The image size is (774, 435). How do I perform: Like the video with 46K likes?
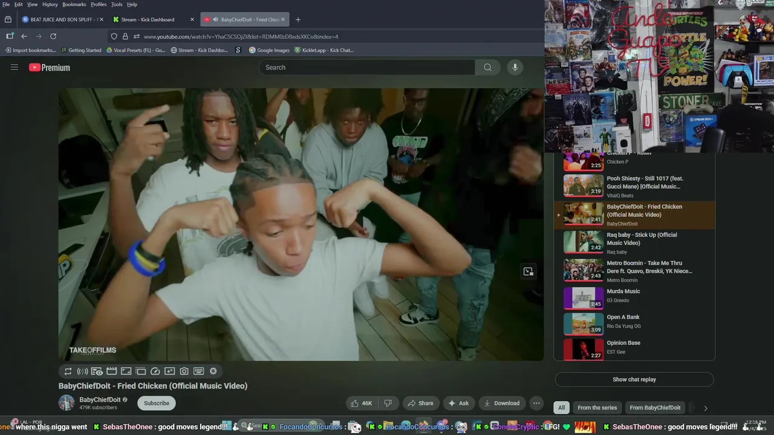tap(362, 403)
